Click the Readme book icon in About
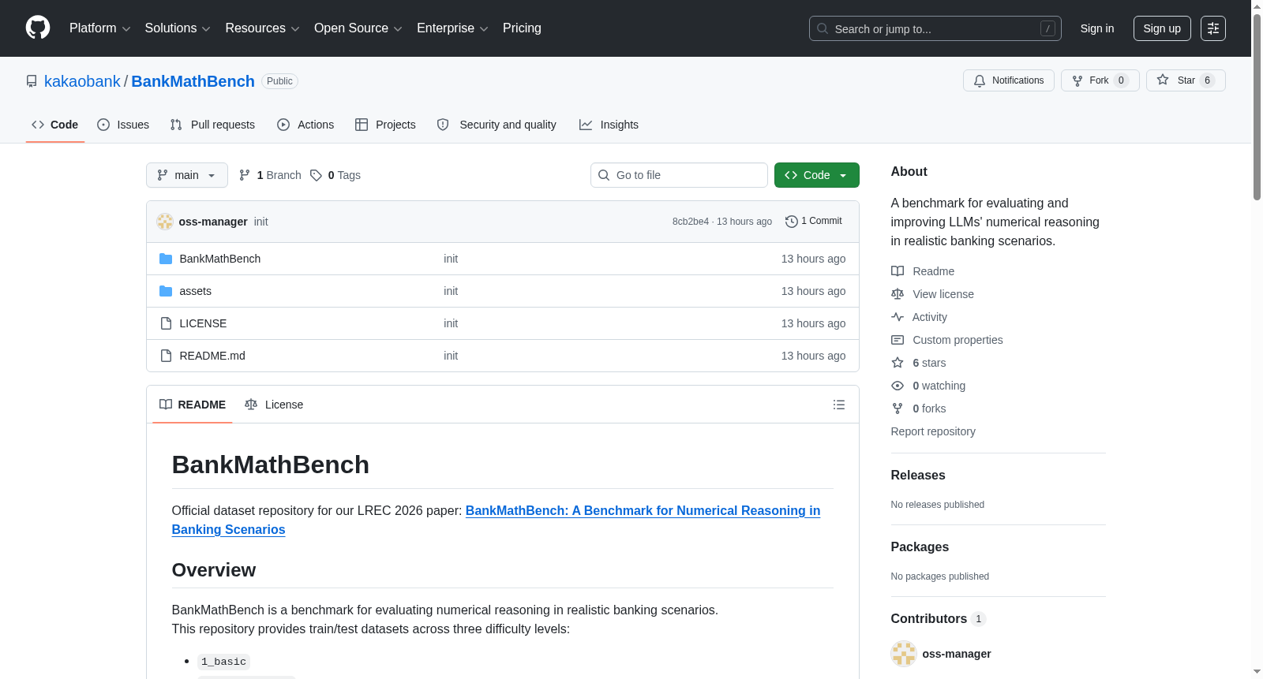 point(898,271)
